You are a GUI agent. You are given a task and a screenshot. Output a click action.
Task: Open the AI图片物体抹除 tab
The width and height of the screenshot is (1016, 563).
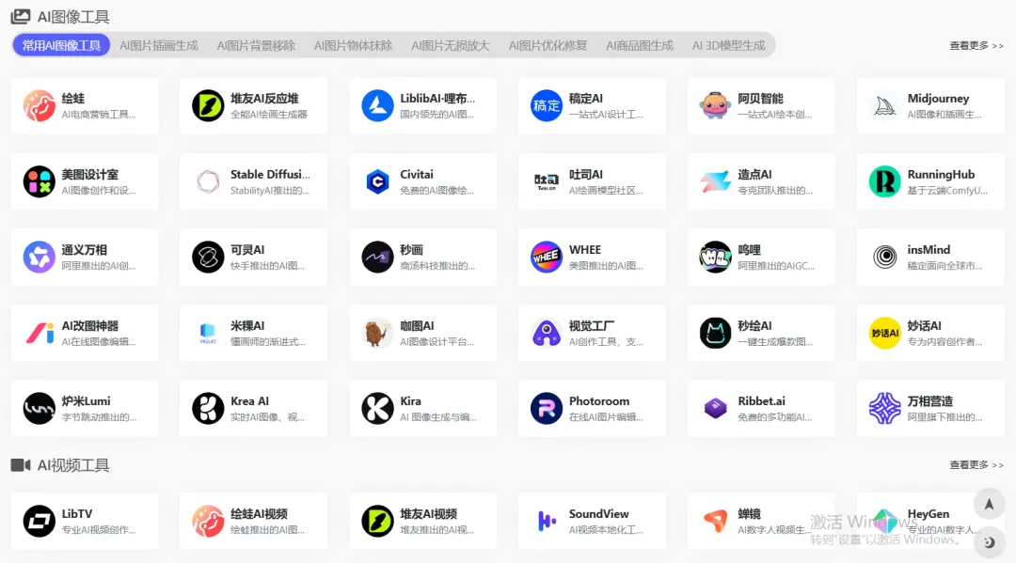coord(353,45)
